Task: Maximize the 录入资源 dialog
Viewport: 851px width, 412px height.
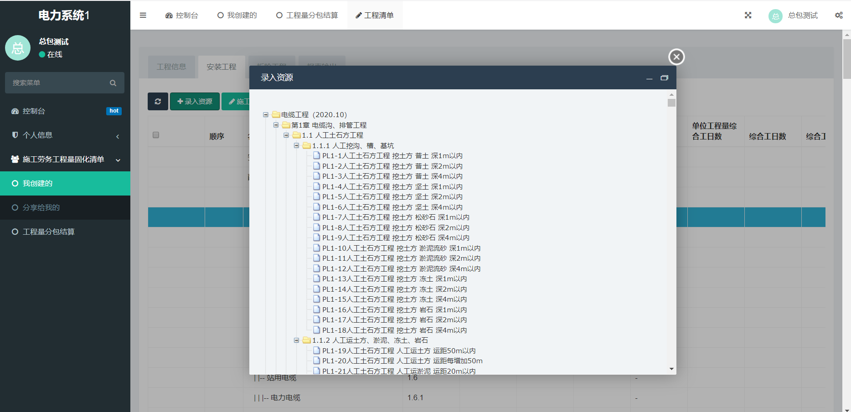Action: pyautogui.click(x=664, y=78)
